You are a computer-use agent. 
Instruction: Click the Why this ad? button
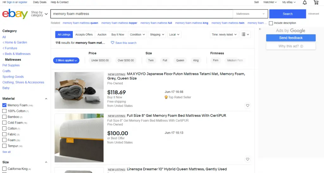click(291, 46)
